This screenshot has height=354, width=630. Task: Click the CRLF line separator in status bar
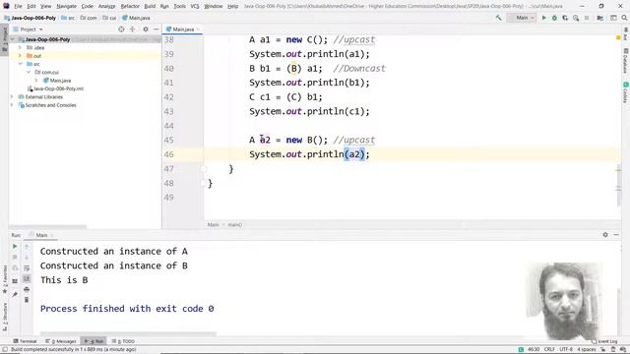[x=549, y=350]
